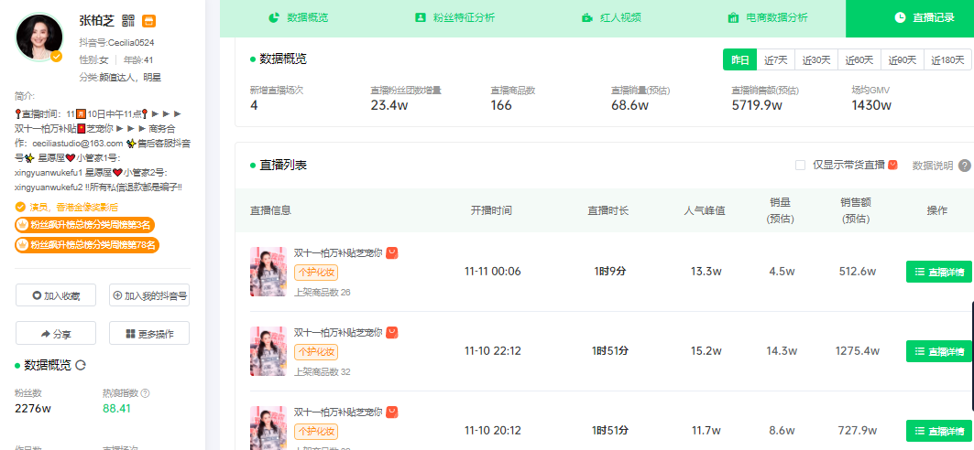
Task: Click the shopping icon on the 11-10 22:12 livestream
Action: click(x=392, y=332)
